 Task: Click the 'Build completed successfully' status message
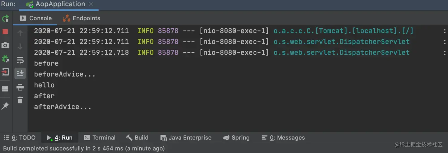coord(84,148)
